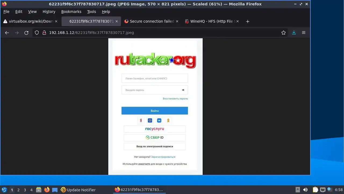The width and height of the screenshot is (344, 194).
Task: Click the Зарегистрироваться link
Action: point(163,157)
